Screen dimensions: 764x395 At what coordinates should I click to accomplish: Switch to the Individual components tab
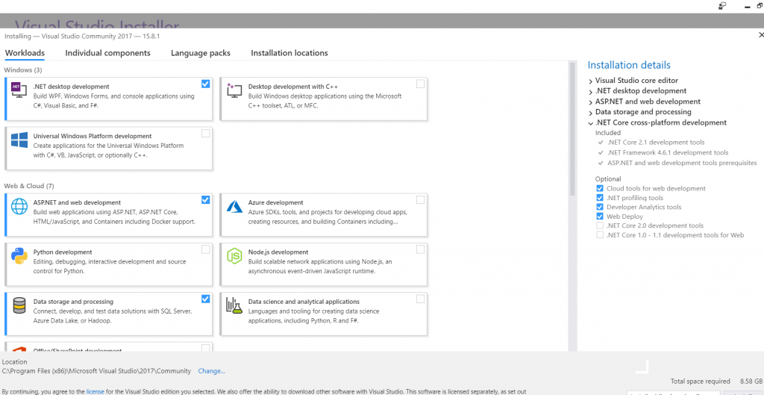[x=107, y=53]
